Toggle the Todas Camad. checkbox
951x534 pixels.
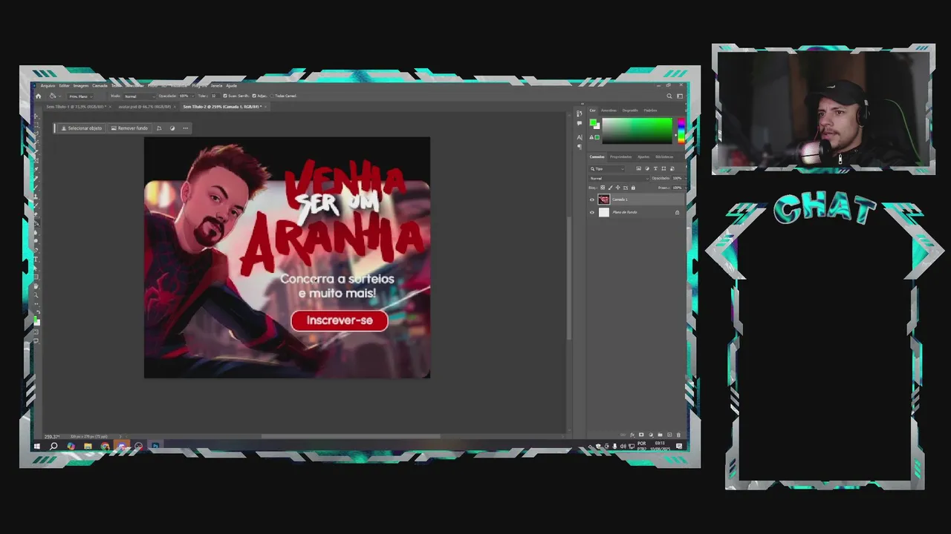272,96
